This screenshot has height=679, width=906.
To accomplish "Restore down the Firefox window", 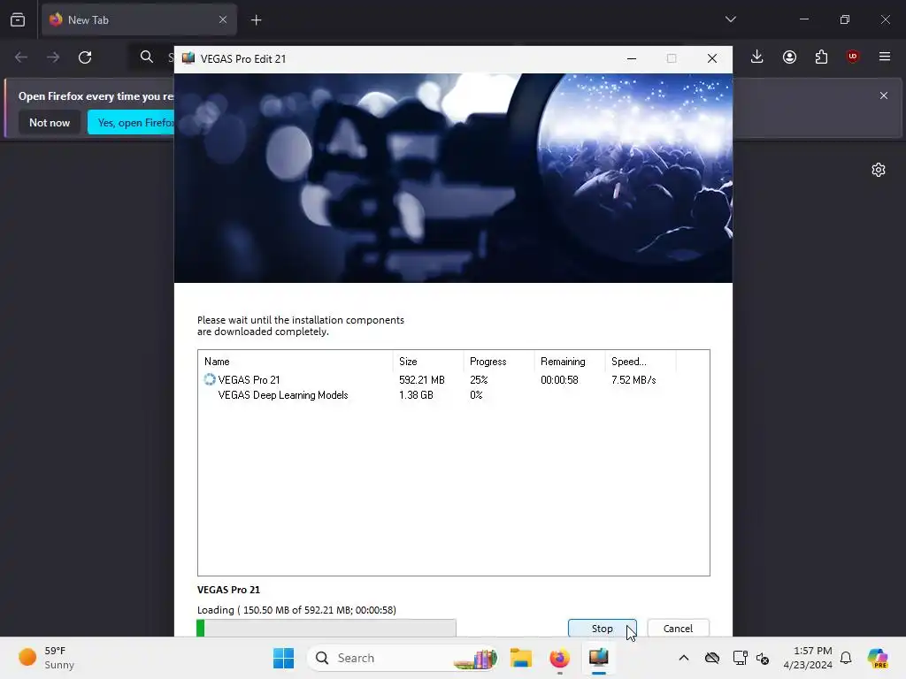I will click(845, 19).
